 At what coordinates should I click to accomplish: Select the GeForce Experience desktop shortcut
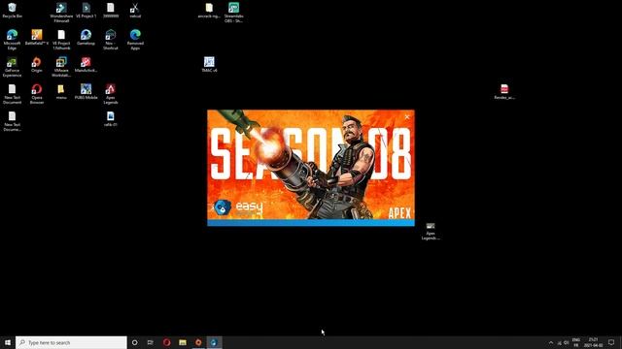point(12,67)
